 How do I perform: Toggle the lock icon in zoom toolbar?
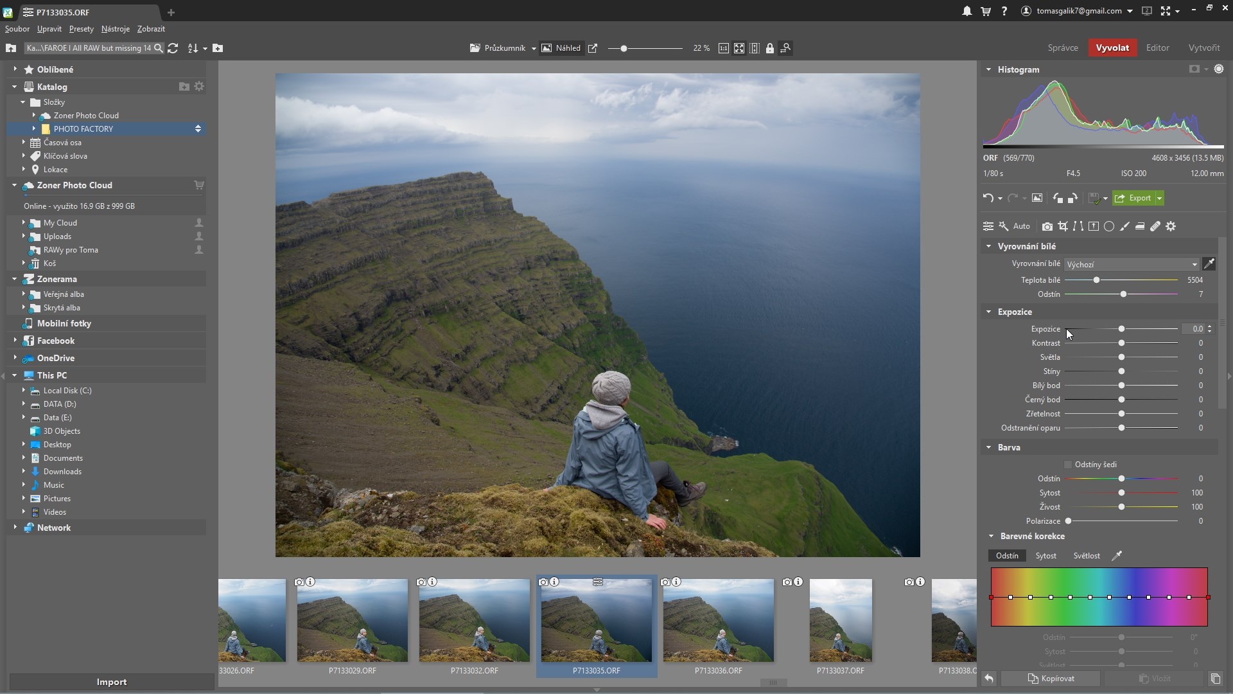pos(769,48)
